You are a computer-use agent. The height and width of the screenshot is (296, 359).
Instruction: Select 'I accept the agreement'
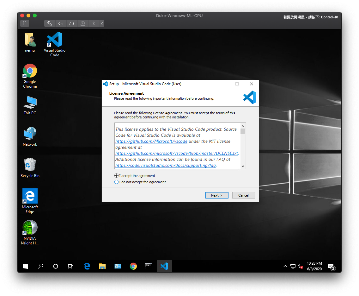click(x=116, y=175)
